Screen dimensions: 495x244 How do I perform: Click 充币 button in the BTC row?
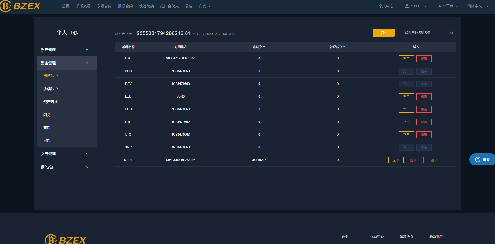[x=406, y=59]
